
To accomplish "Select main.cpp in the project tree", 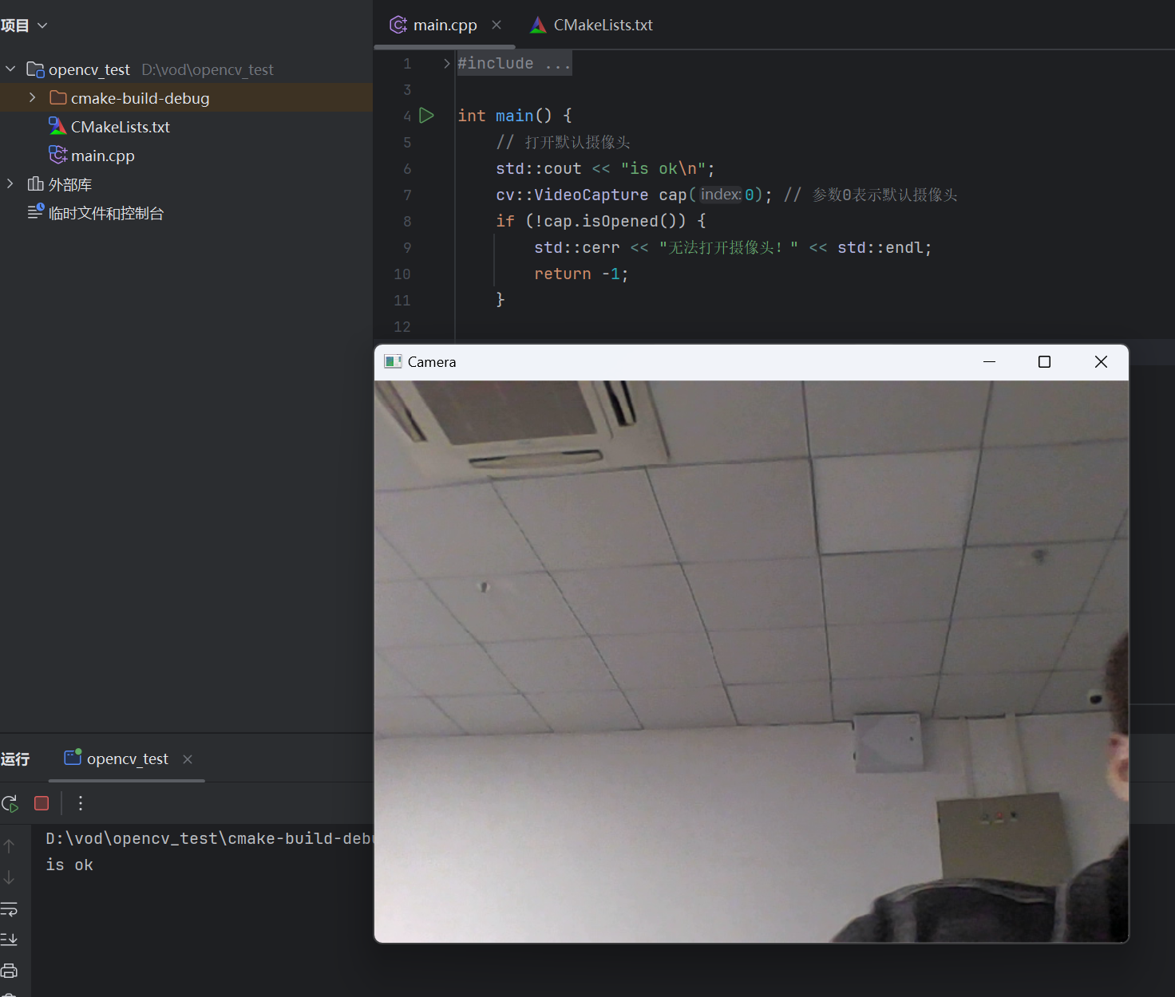I will point(102,155).
